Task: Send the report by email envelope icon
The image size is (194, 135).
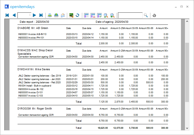Action: 63,15
